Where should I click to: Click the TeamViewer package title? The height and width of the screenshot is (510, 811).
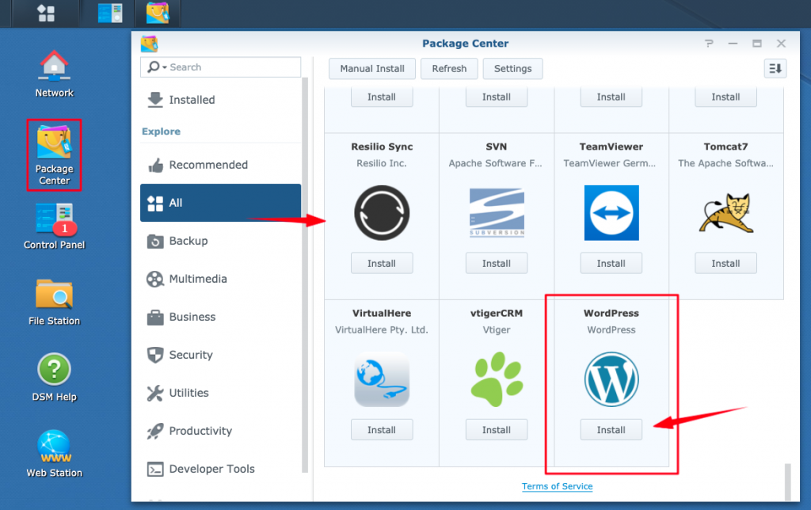[611, 147]
